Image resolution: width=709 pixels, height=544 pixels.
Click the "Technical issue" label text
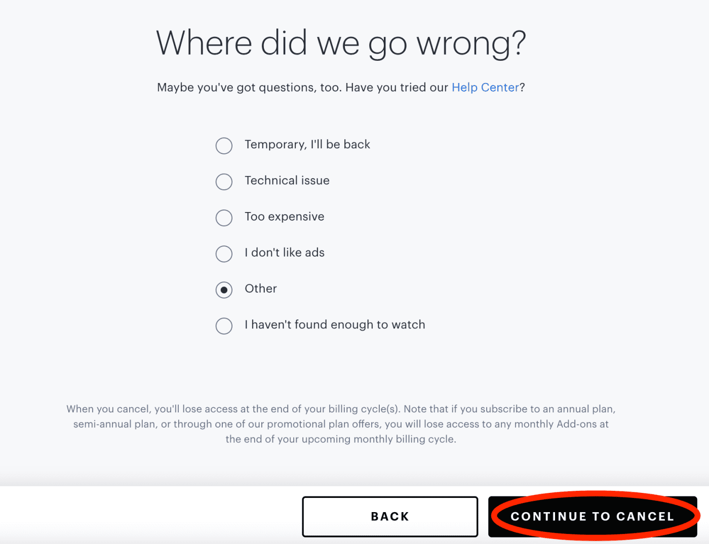(x=287, y=181)
